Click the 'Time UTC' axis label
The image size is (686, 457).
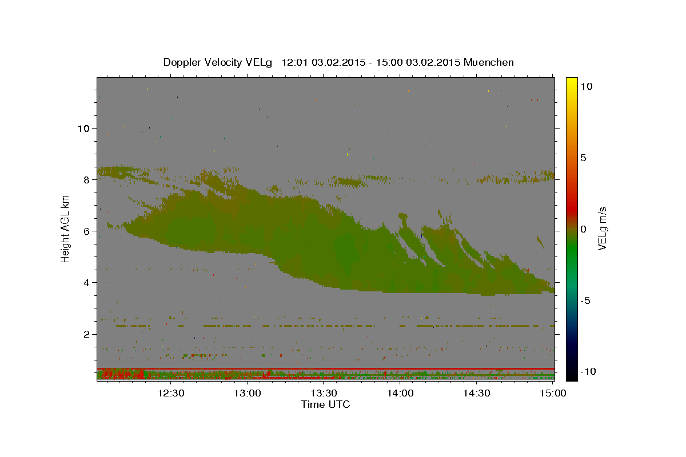[325, 404]
